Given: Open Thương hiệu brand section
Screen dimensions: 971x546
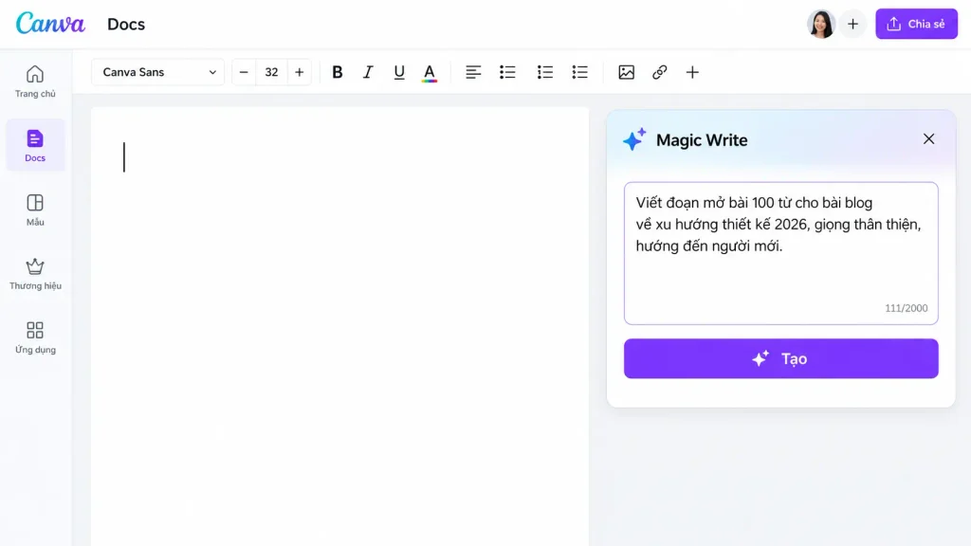Looking at the screenshot, I should click(x=35, y=274).
